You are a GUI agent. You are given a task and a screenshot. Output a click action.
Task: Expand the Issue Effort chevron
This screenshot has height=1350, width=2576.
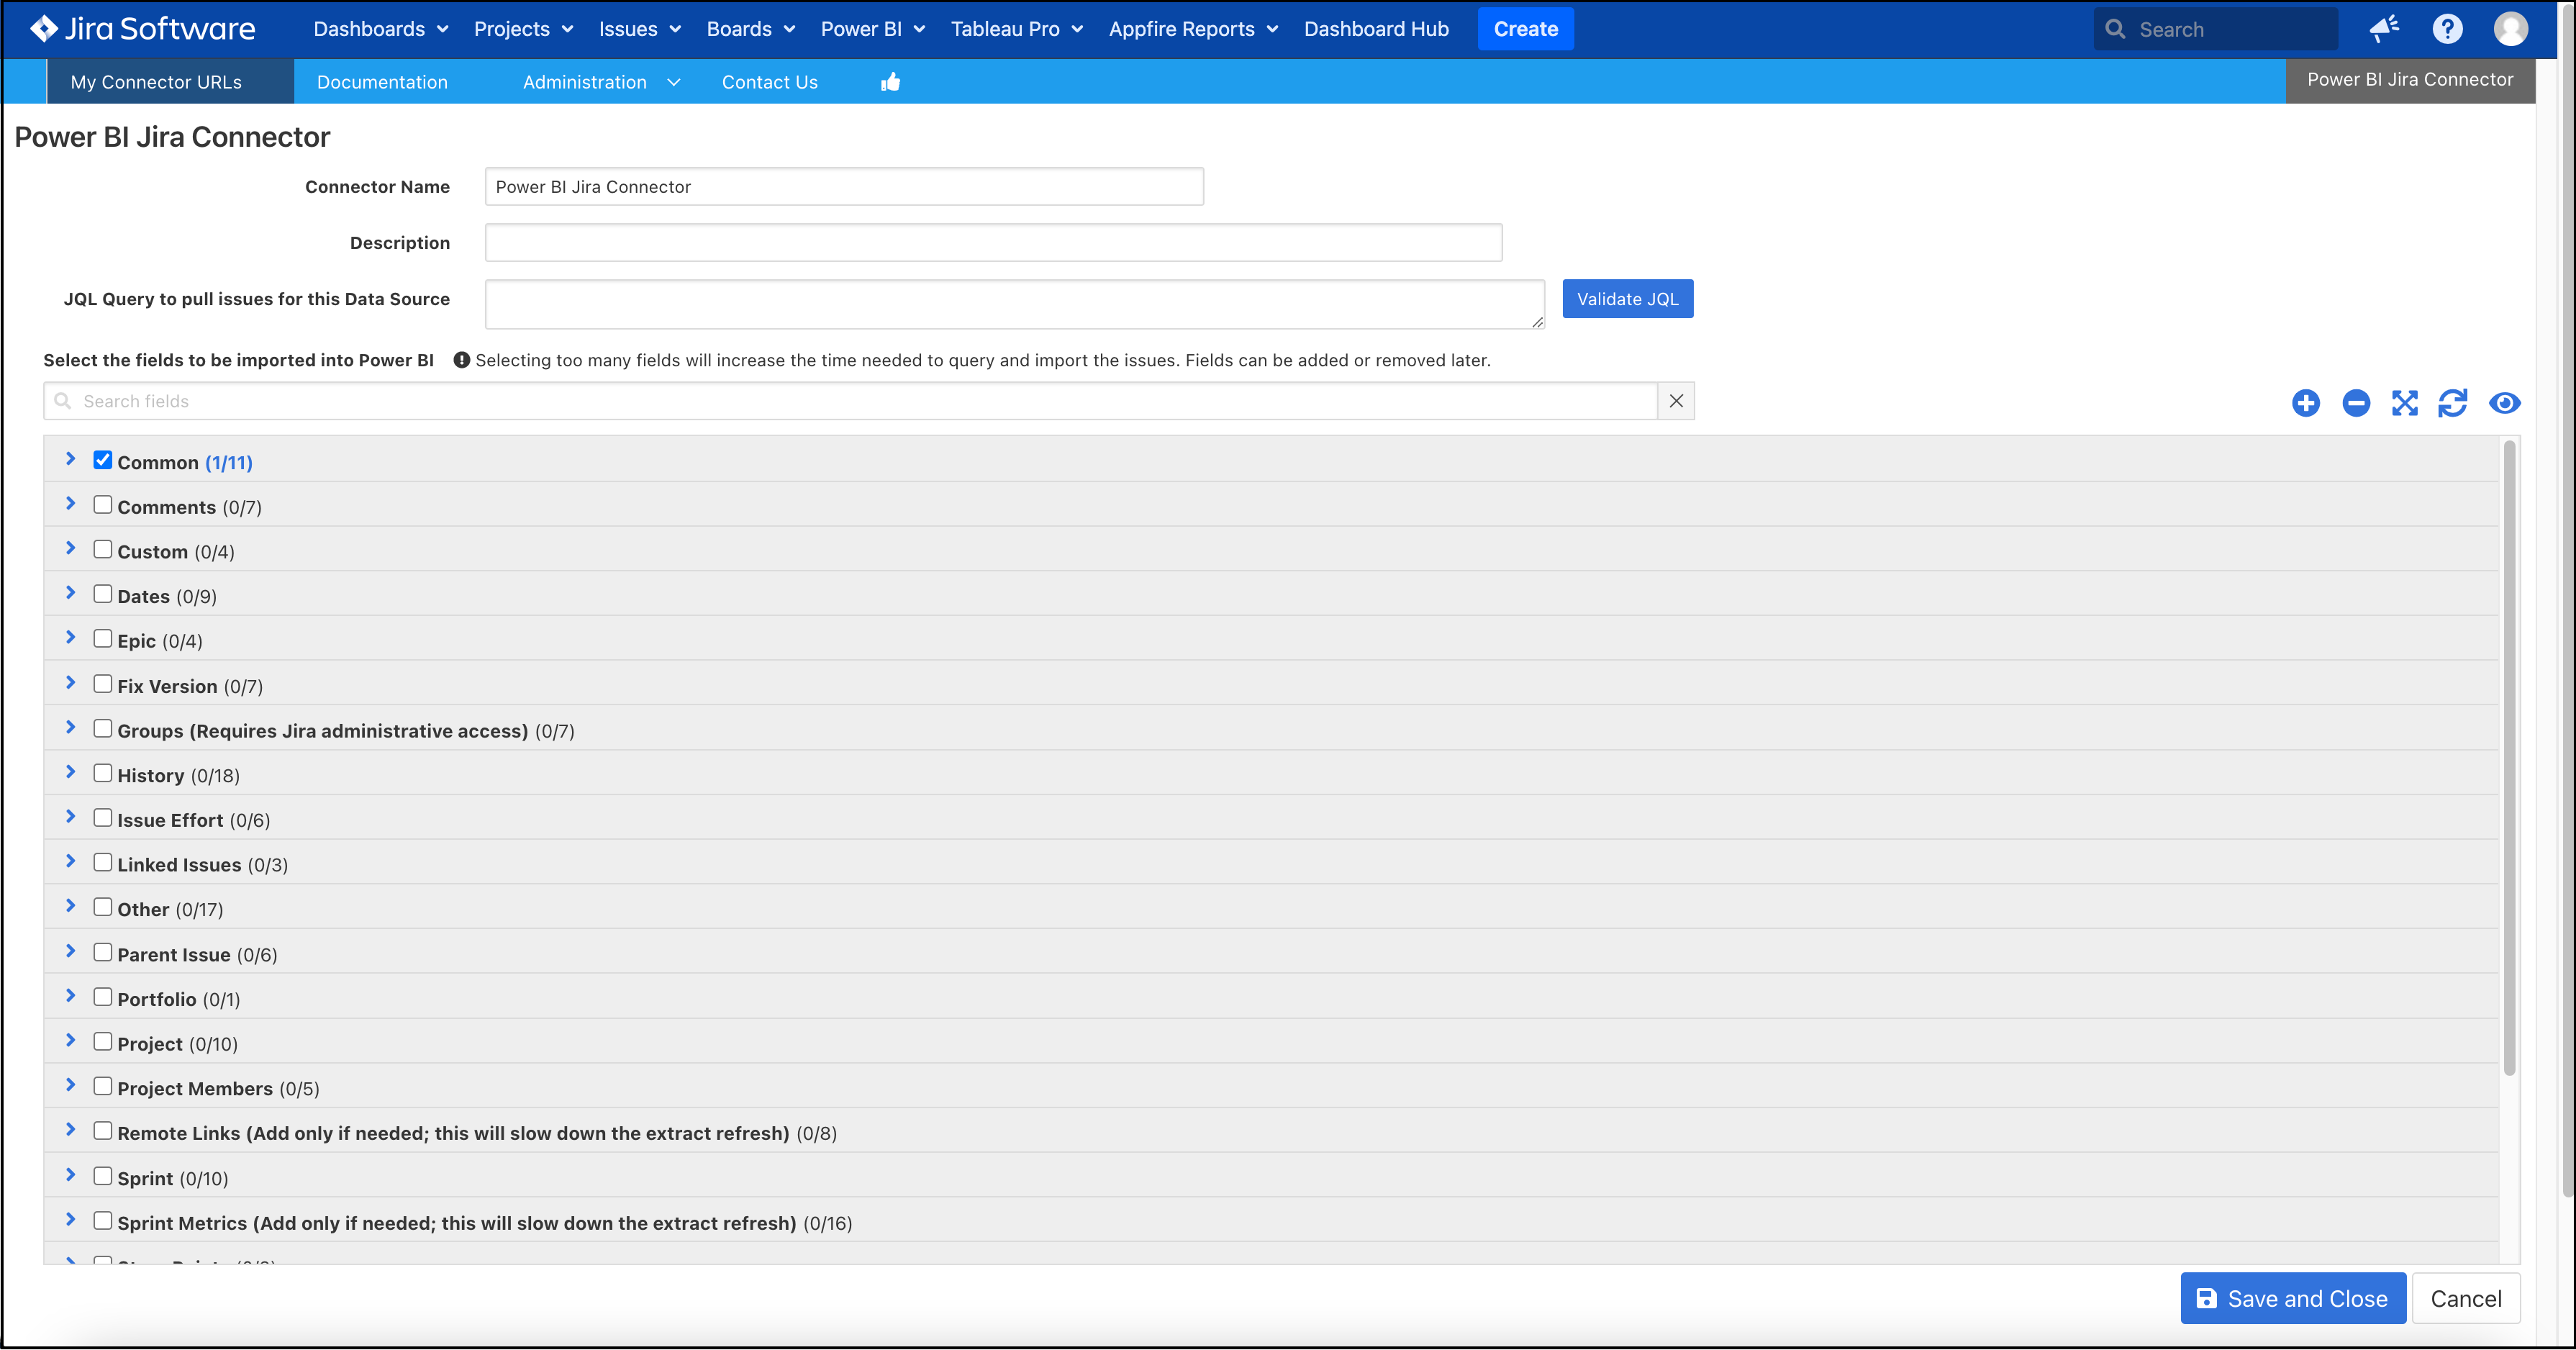coord(70,816)
